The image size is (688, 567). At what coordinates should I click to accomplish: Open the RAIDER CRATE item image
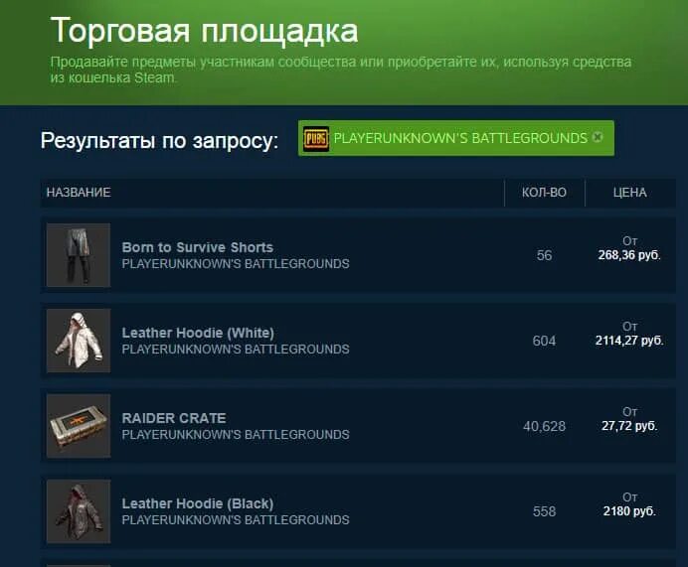click(x=79, y=426)
